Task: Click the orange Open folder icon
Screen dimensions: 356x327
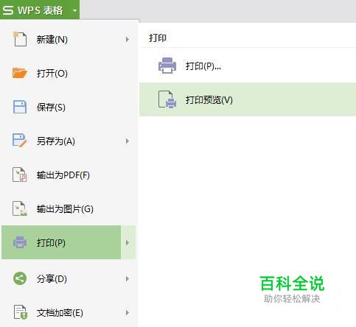Action: point(20,73)
